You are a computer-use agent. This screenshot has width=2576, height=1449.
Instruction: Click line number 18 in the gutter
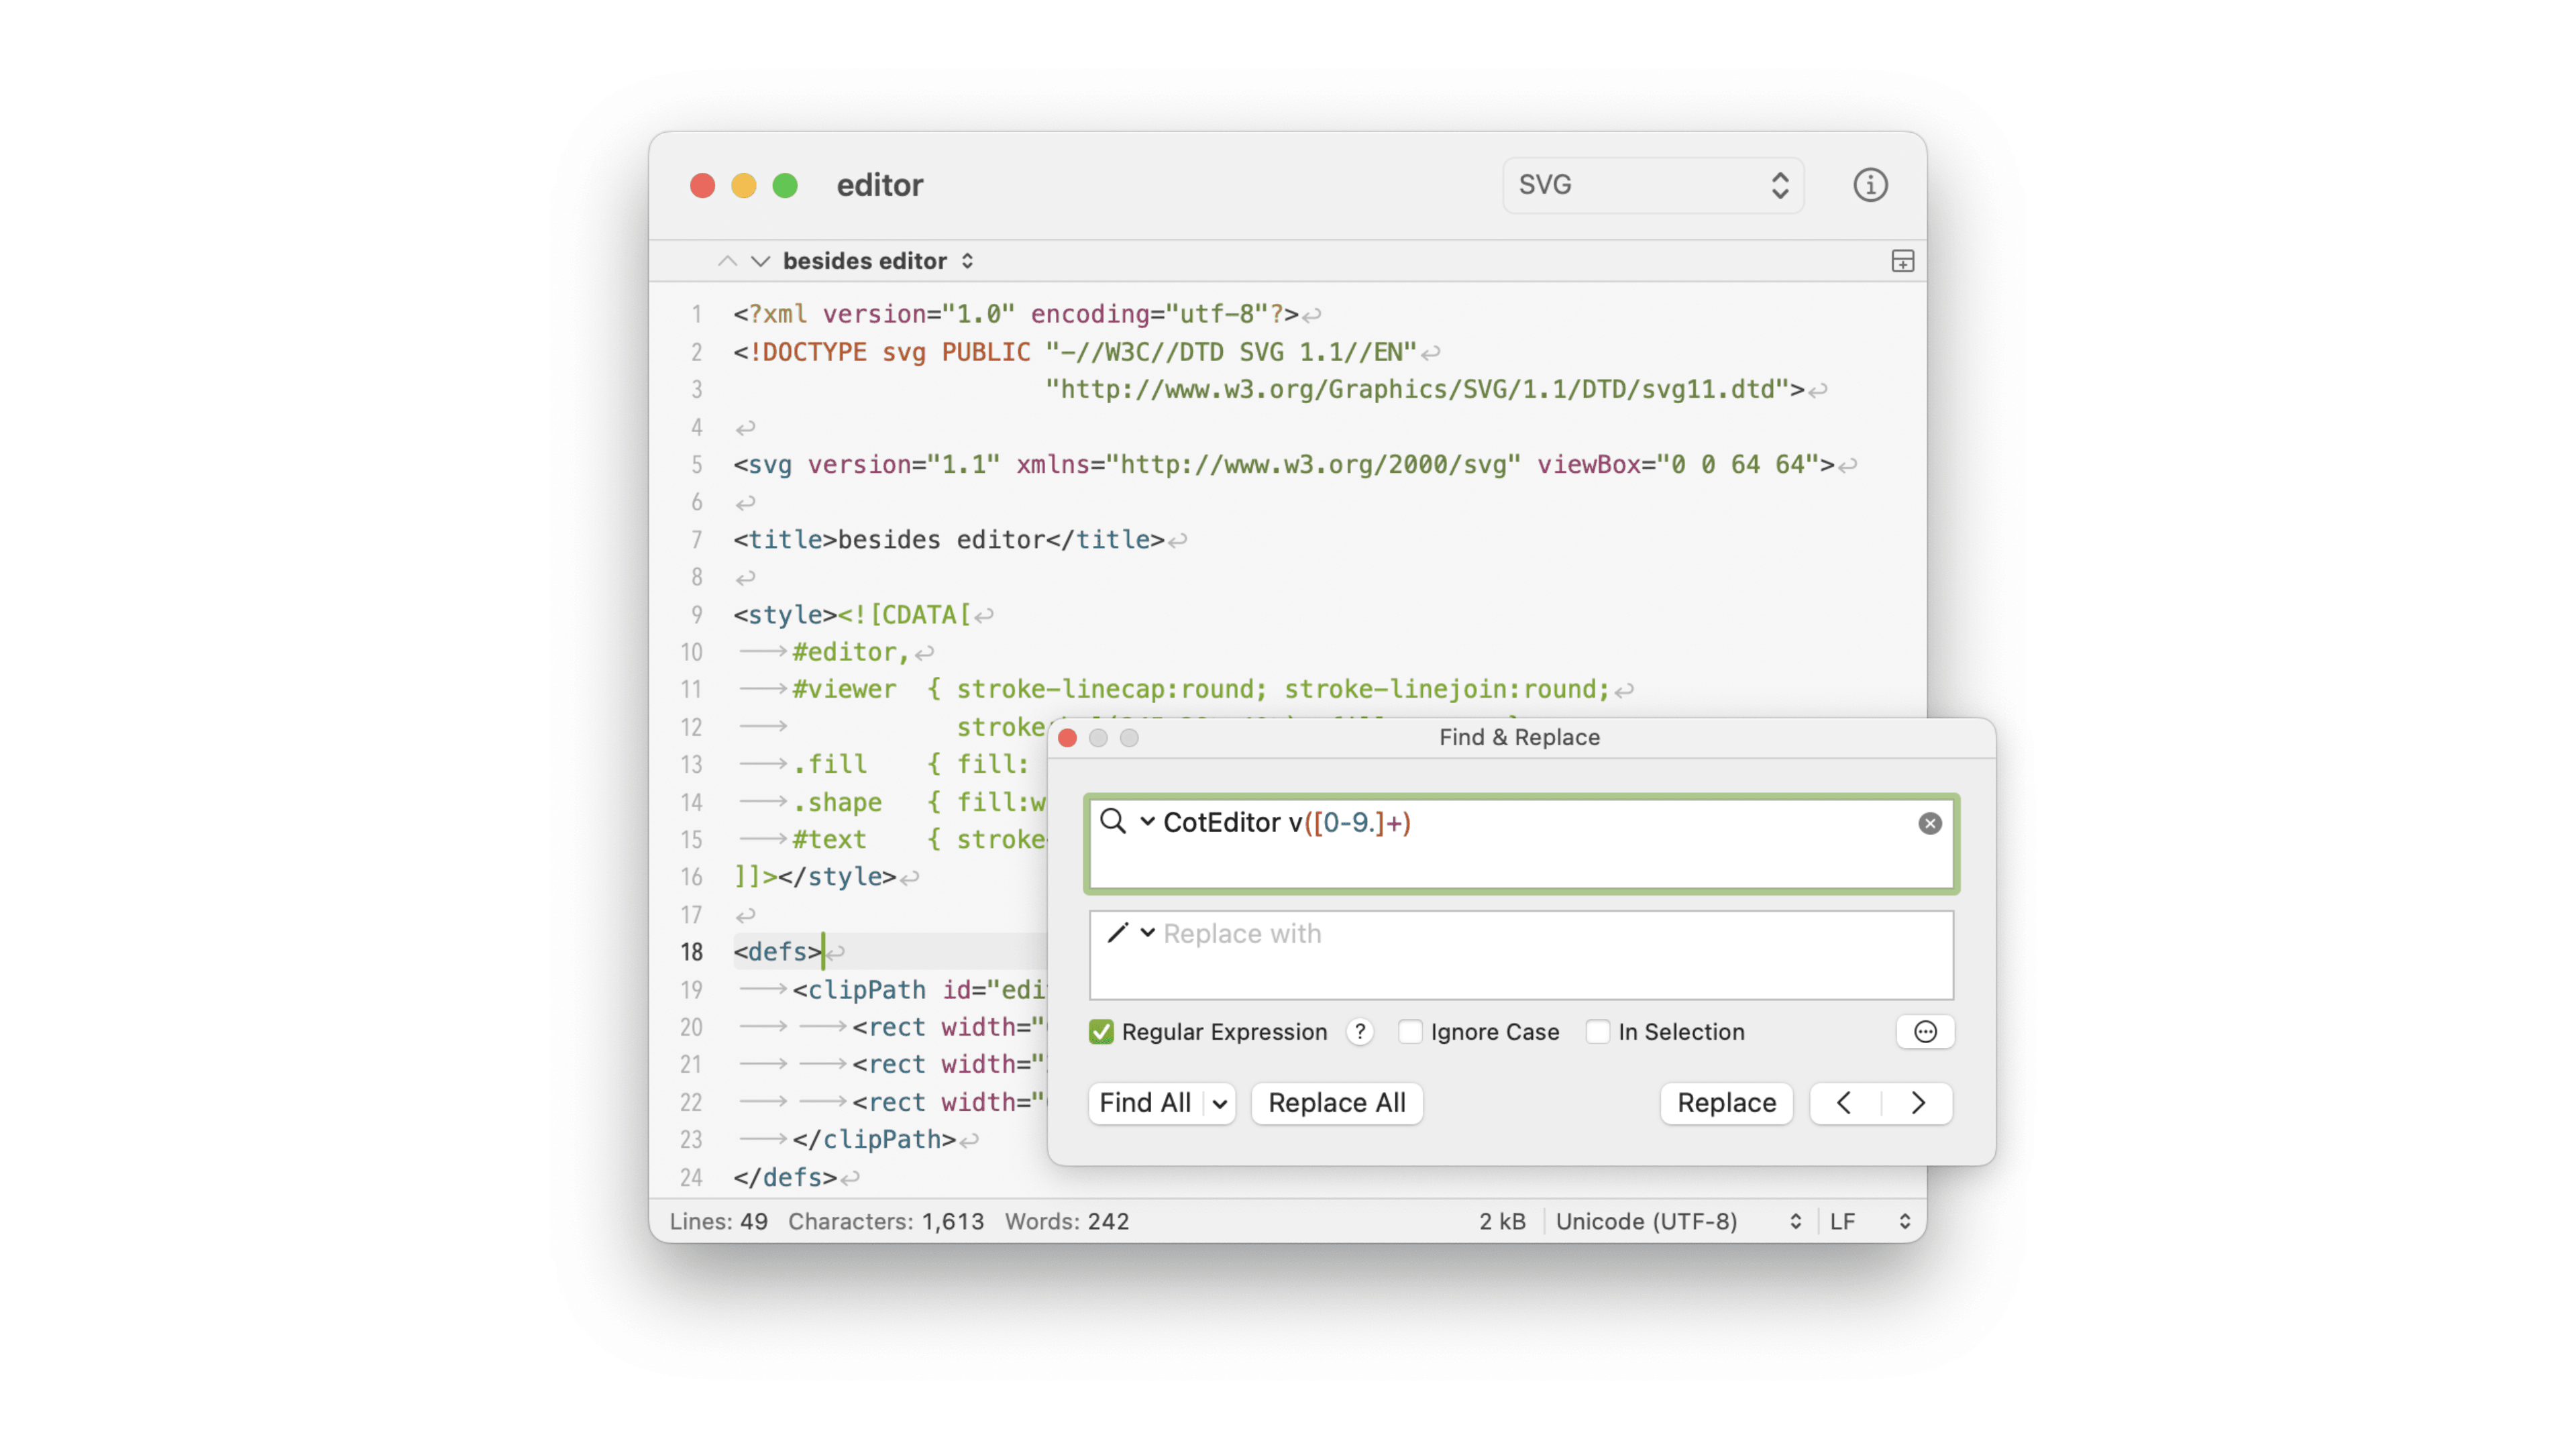tap(692, 952)
